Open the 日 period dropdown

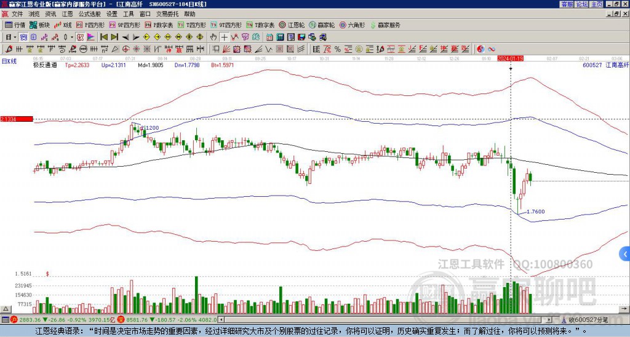pyautogui.click(x=11, y=37)
